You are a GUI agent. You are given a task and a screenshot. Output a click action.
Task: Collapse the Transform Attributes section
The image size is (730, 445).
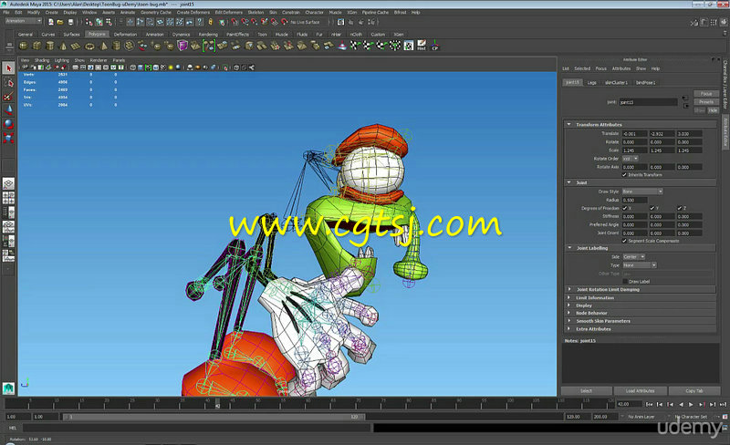pos(568,124)
